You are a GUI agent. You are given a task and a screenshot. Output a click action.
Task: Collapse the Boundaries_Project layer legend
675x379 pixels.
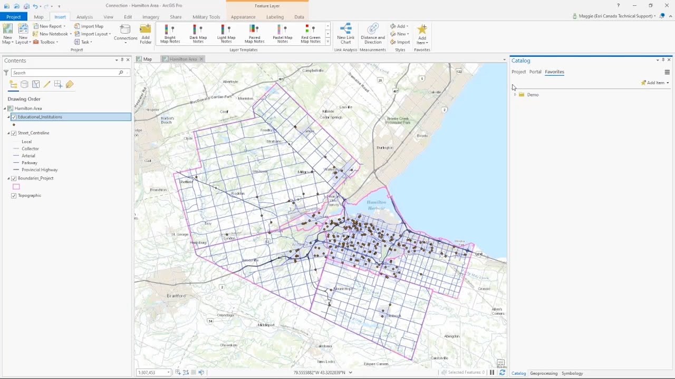click(8, 178)
